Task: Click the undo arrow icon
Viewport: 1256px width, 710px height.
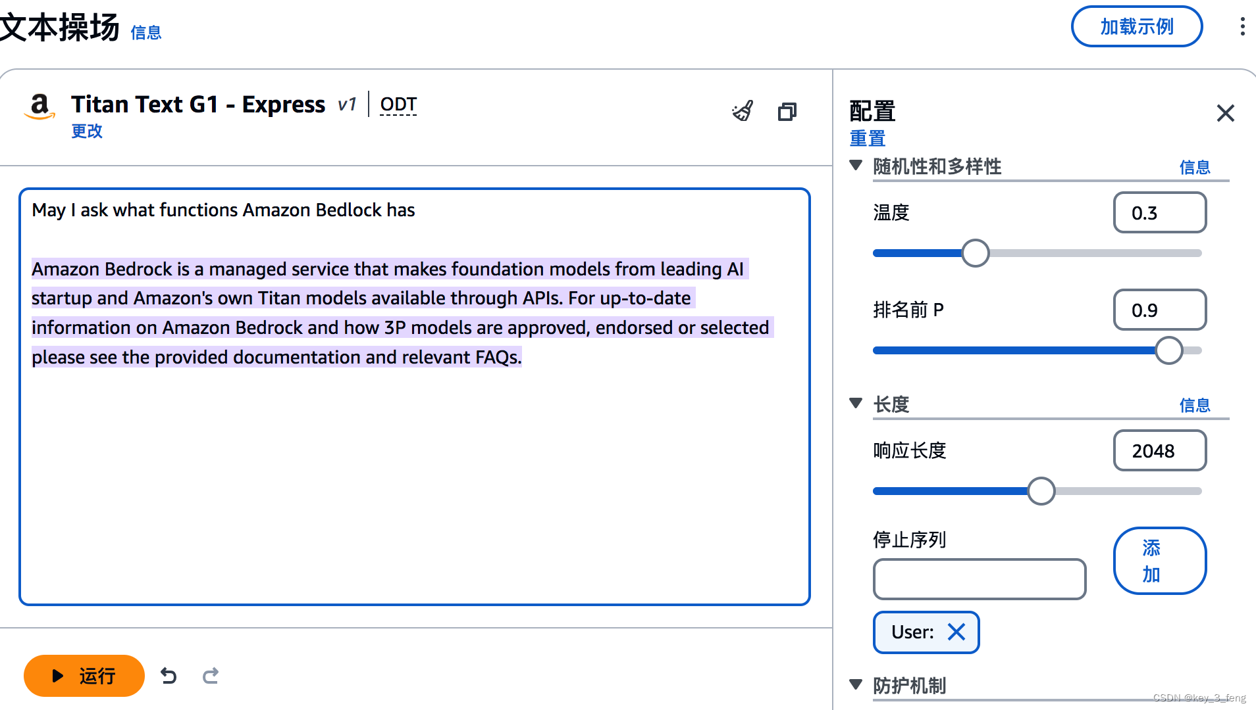Action: coord(169,676)
